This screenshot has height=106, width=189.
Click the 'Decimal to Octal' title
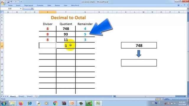(68, 18)
